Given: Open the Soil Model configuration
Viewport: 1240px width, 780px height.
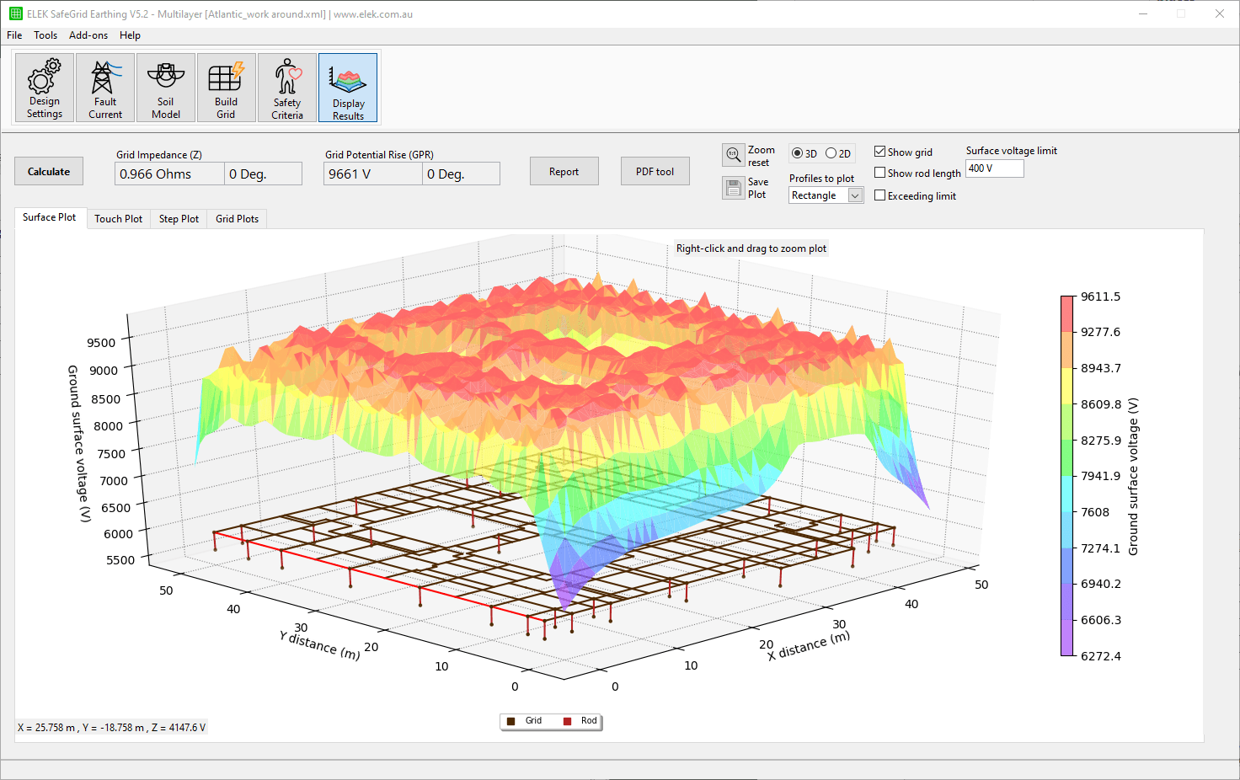Looking at the screenshot, I should coord(165,88).
